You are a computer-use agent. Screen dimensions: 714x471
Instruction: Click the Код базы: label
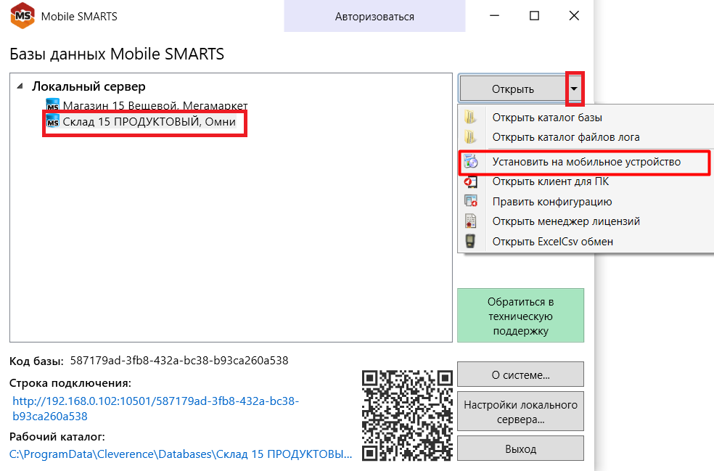[x=36, y=361]
